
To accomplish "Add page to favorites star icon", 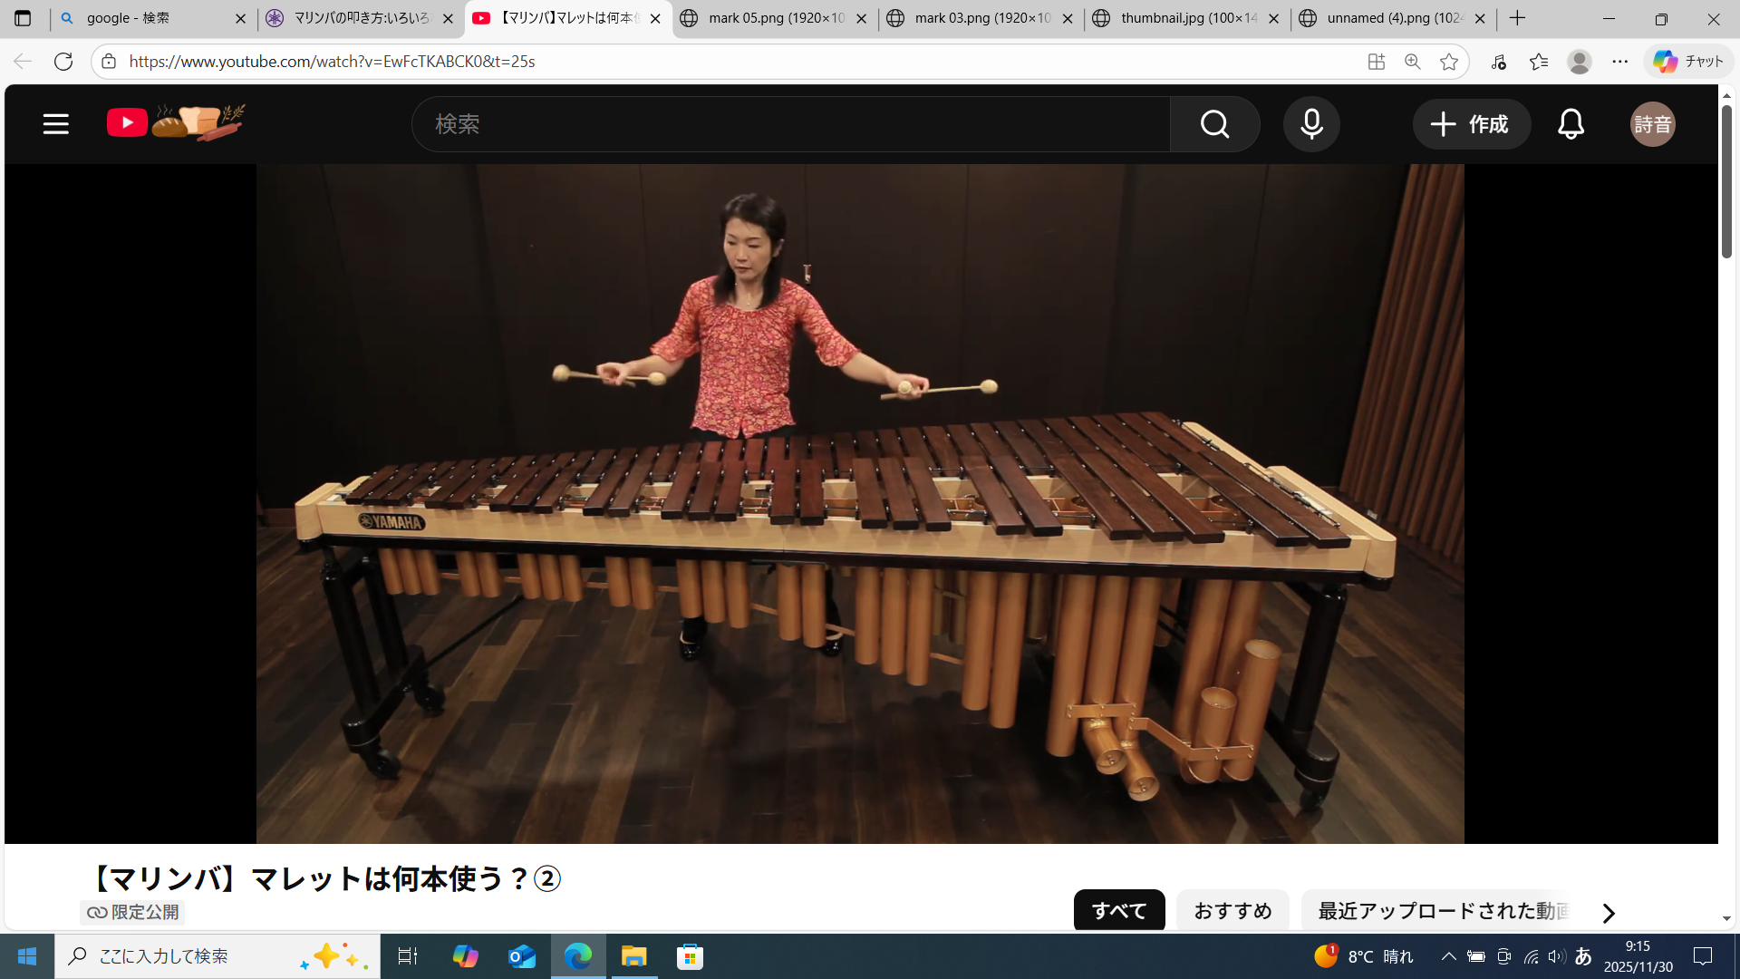I will 1449,62.
